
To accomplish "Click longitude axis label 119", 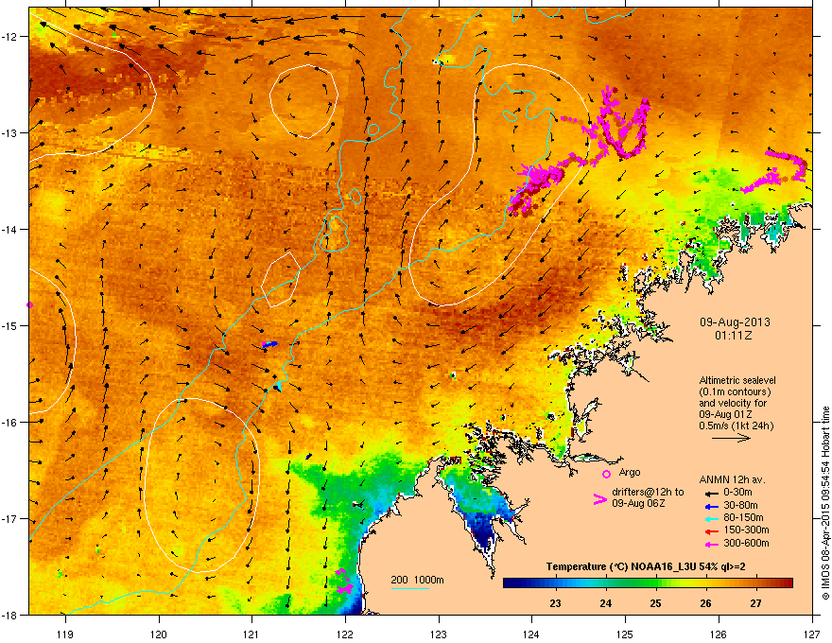I will (65, 634).
